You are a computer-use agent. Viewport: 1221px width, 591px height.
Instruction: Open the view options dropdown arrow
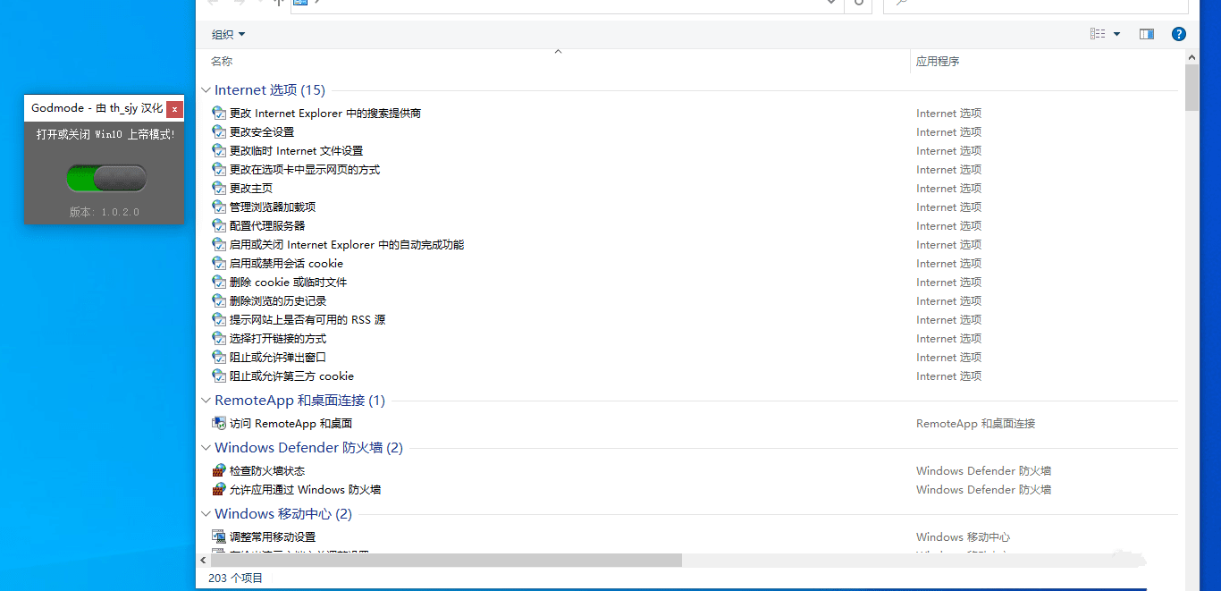pos(1117,34)
